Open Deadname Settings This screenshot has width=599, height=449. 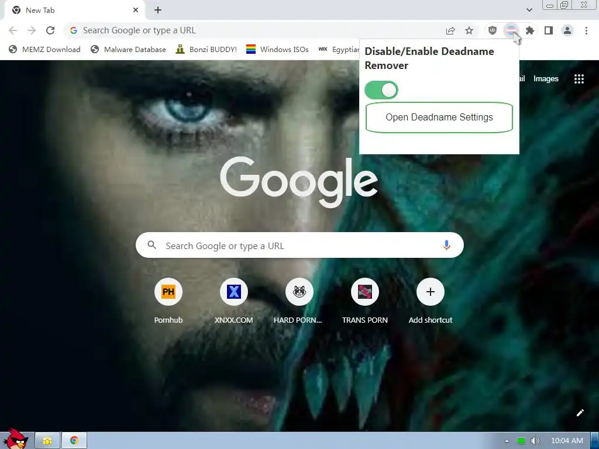tap(439, 117)
